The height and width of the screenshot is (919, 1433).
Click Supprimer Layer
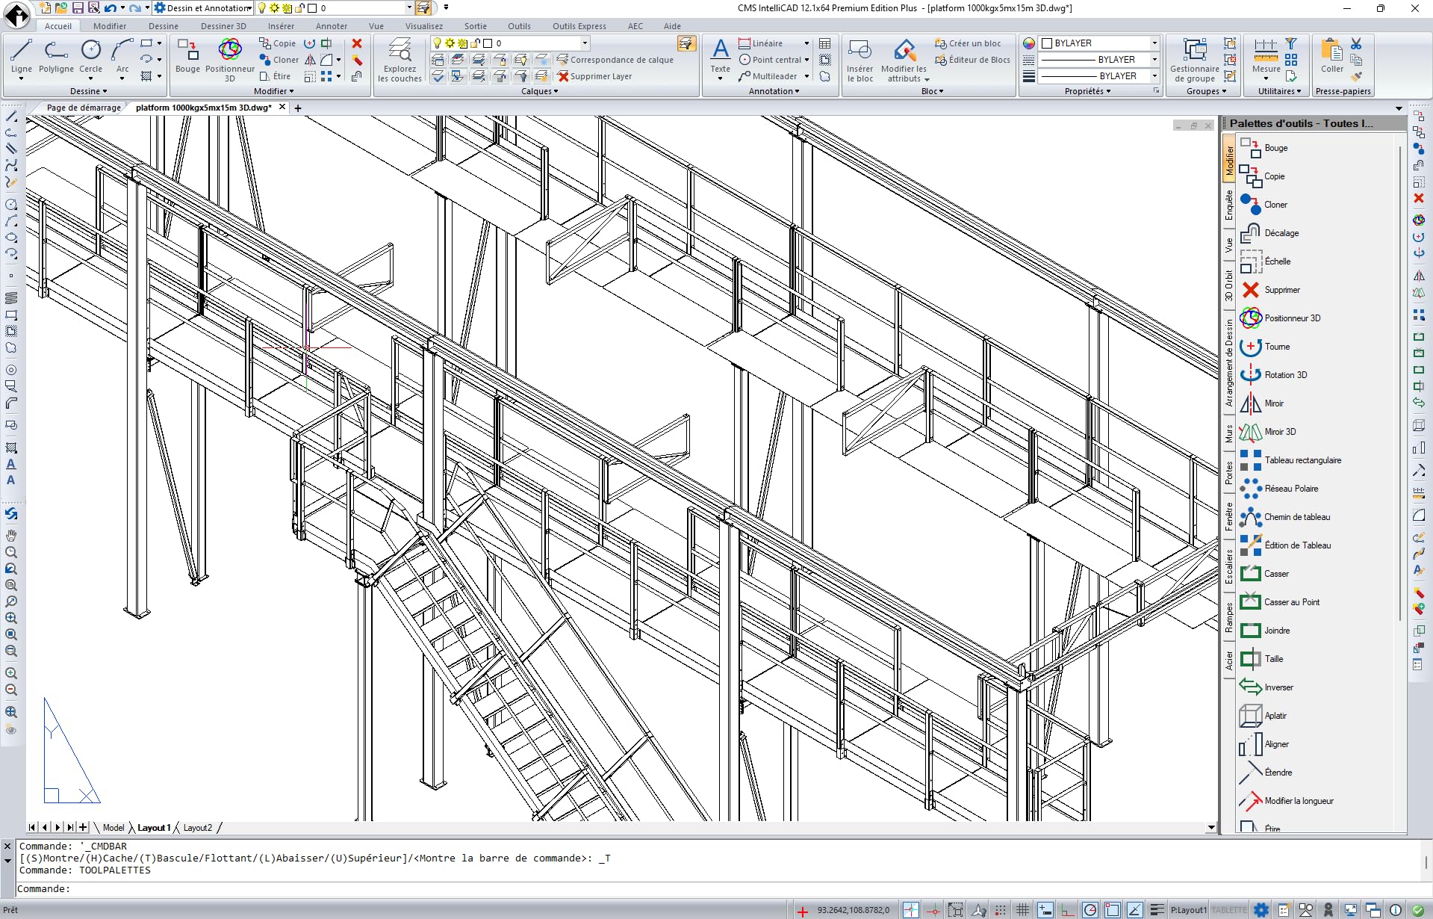pyautogui.click(x=594, y=76)
